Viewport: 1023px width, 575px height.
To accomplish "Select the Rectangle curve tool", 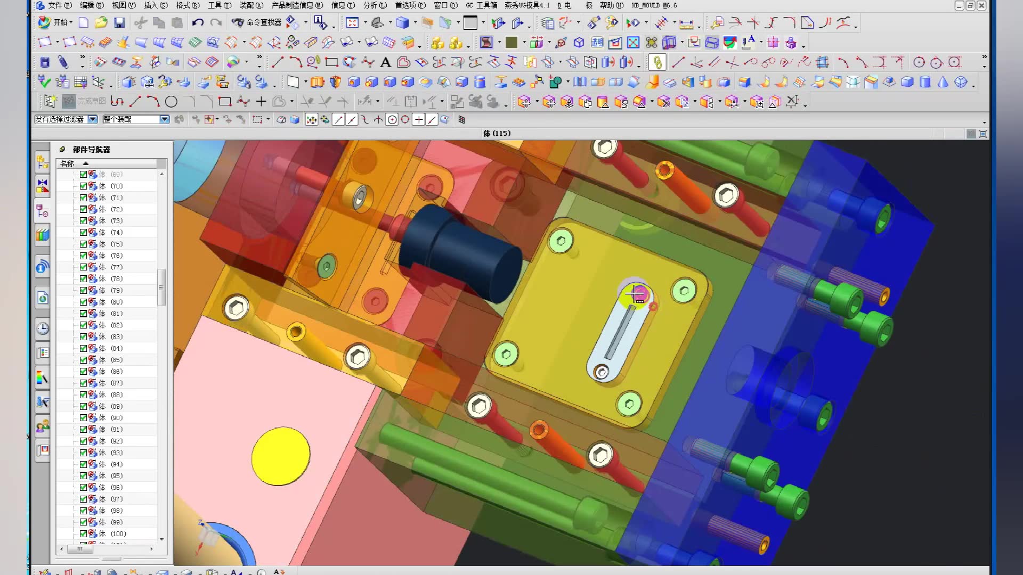I will click(x=331, y=63).
